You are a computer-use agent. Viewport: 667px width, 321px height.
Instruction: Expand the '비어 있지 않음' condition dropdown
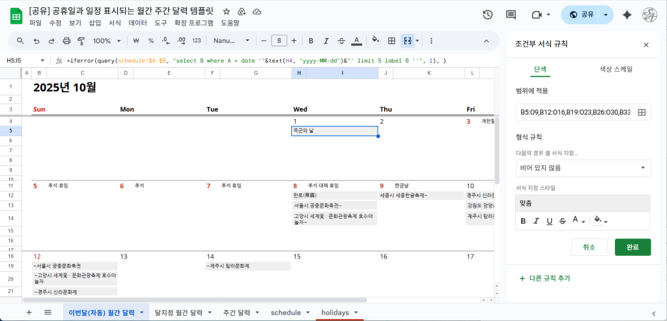coord(582,168)
